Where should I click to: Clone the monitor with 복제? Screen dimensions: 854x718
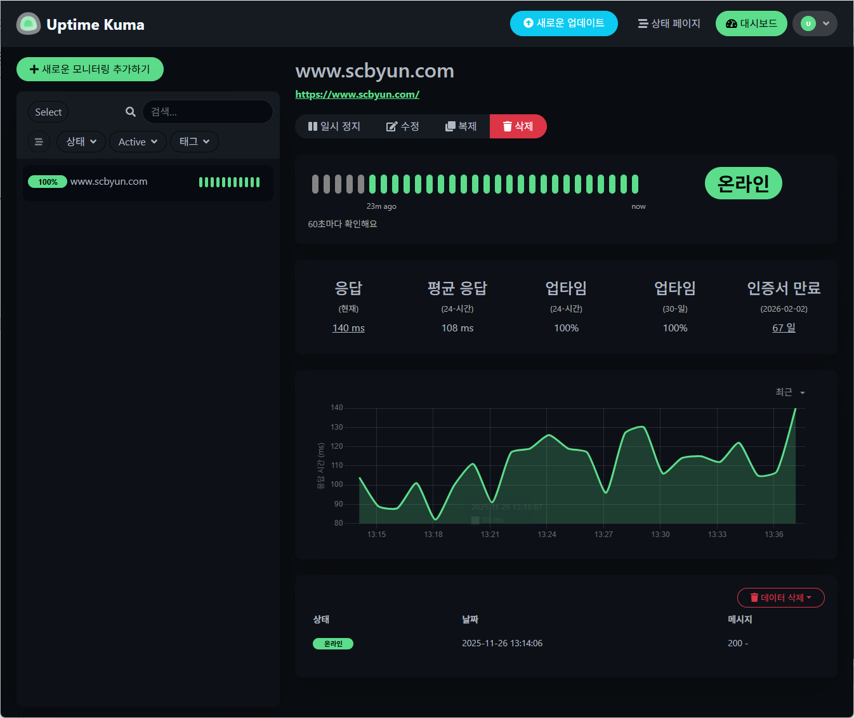[461, 126]
